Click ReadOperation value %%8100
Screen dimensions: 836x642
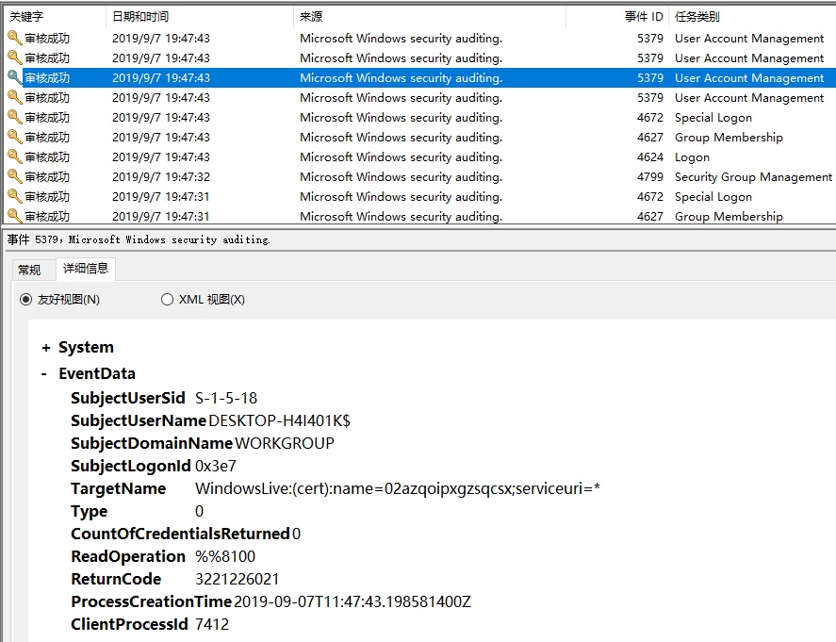click(225, 556)
